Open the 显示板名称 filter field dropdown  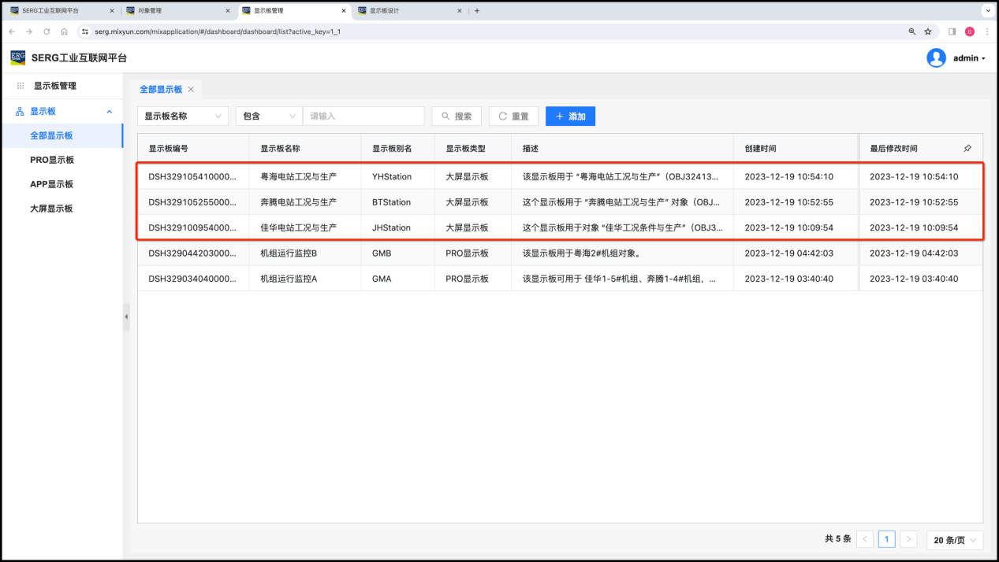click(x=183, y=116)
